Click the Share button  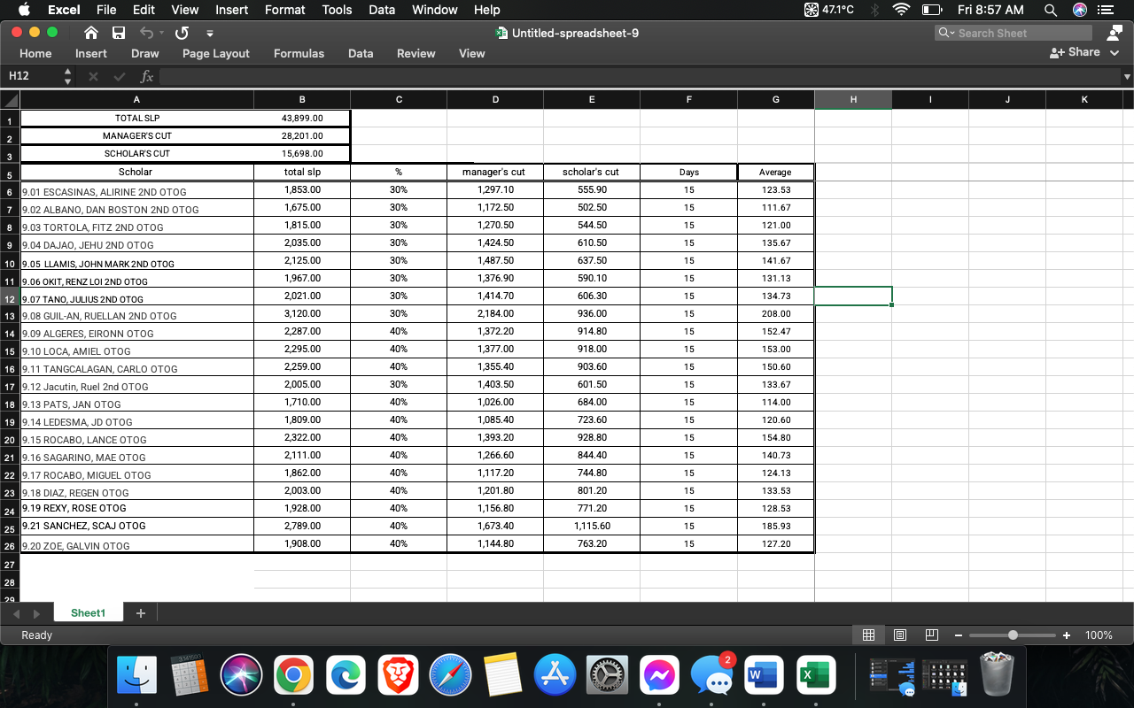point(1075,52)
